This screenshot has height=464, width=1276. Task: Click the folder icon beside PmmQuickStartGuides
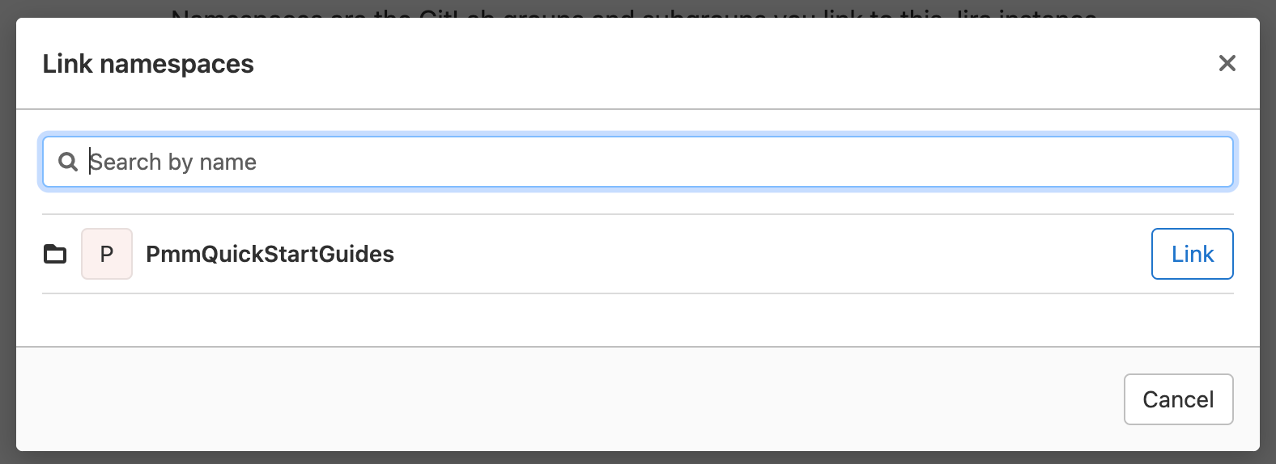pyautogui.click(x=55, y=254)
